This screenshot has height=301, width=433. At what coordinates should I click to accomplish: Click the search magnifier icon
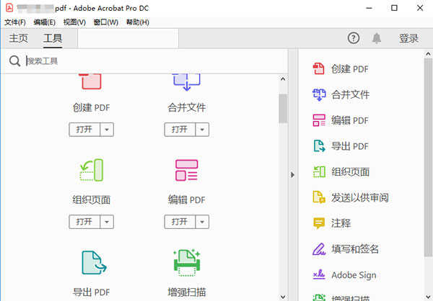(14, 61)
